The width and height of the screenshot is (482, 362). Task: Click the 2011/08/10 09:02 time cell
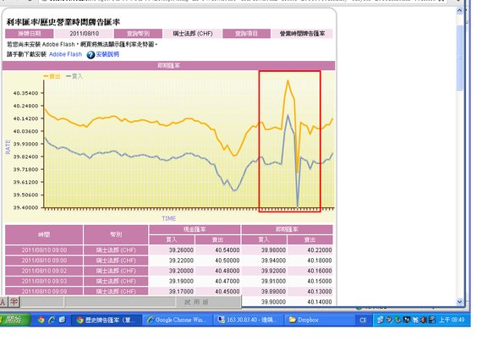click(x=44, y=271)
